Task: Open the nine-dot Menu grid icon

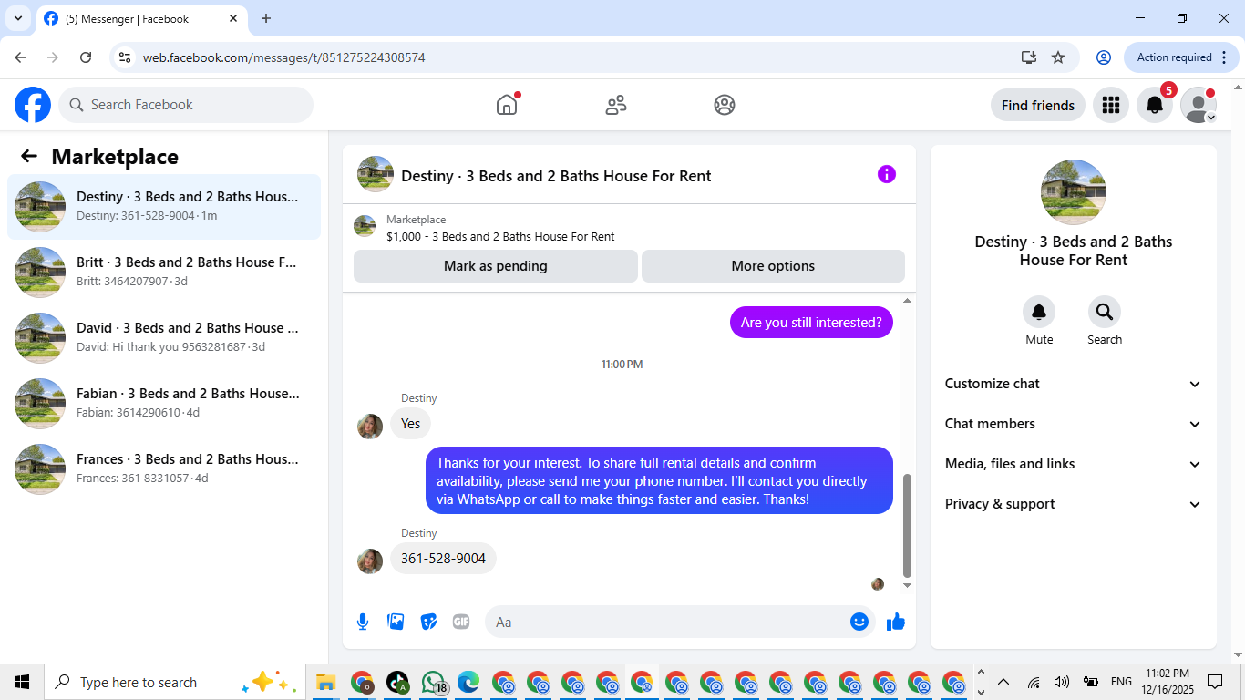Action: coord(1111,105)
